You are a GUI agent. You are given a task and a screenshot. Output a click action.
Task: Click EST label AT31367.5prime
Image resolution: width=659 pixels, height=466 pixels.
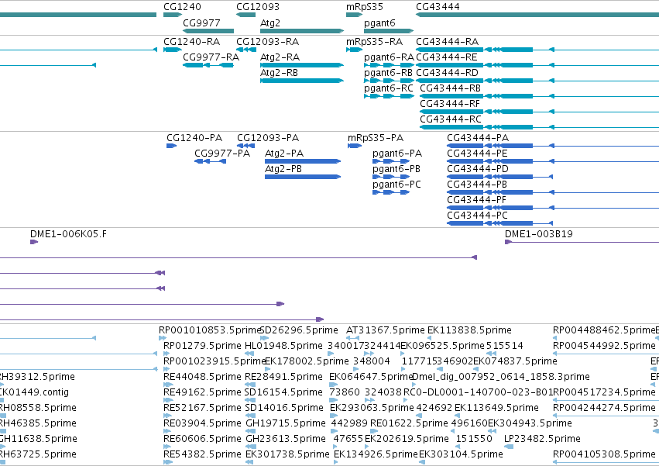point(386,330)
